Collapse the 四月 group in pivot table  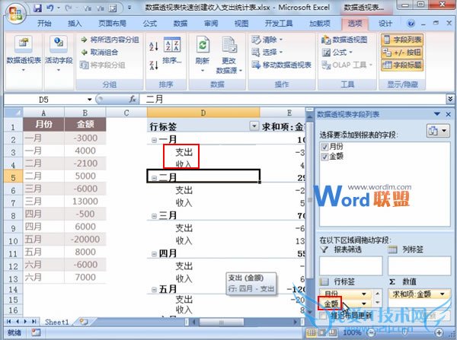click(154, 254)
